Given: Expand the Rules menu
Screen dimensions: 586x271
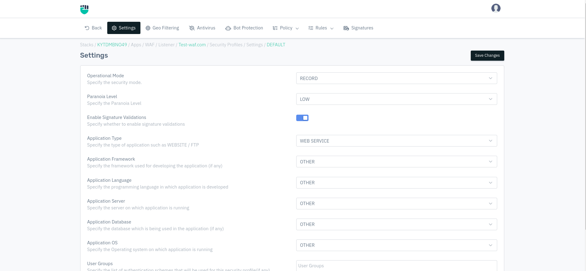Looking at the screenshot, I should point(321,28).
